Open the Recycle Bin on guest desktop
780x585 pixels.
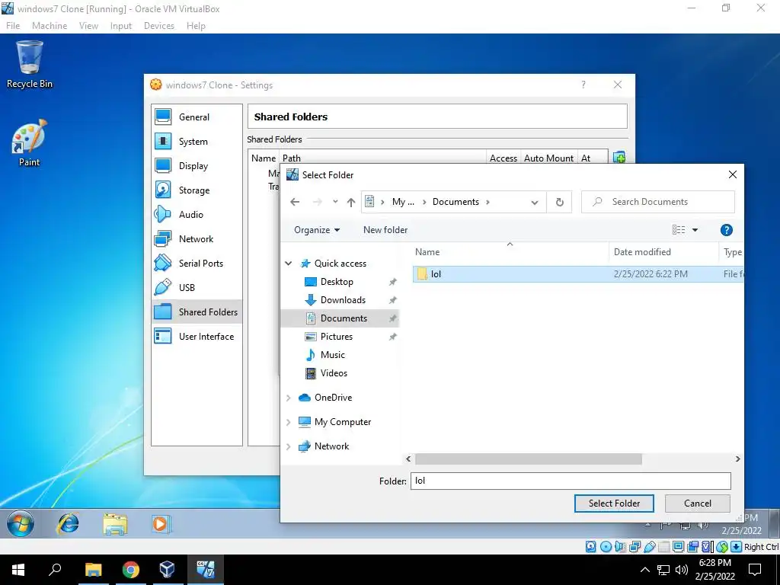30,65
